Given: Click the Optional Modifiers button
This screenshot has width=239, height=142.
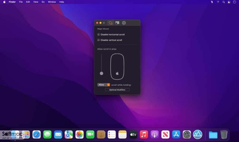Looking at the screenshot, I should pyautogui.click(x=117, y=90).
